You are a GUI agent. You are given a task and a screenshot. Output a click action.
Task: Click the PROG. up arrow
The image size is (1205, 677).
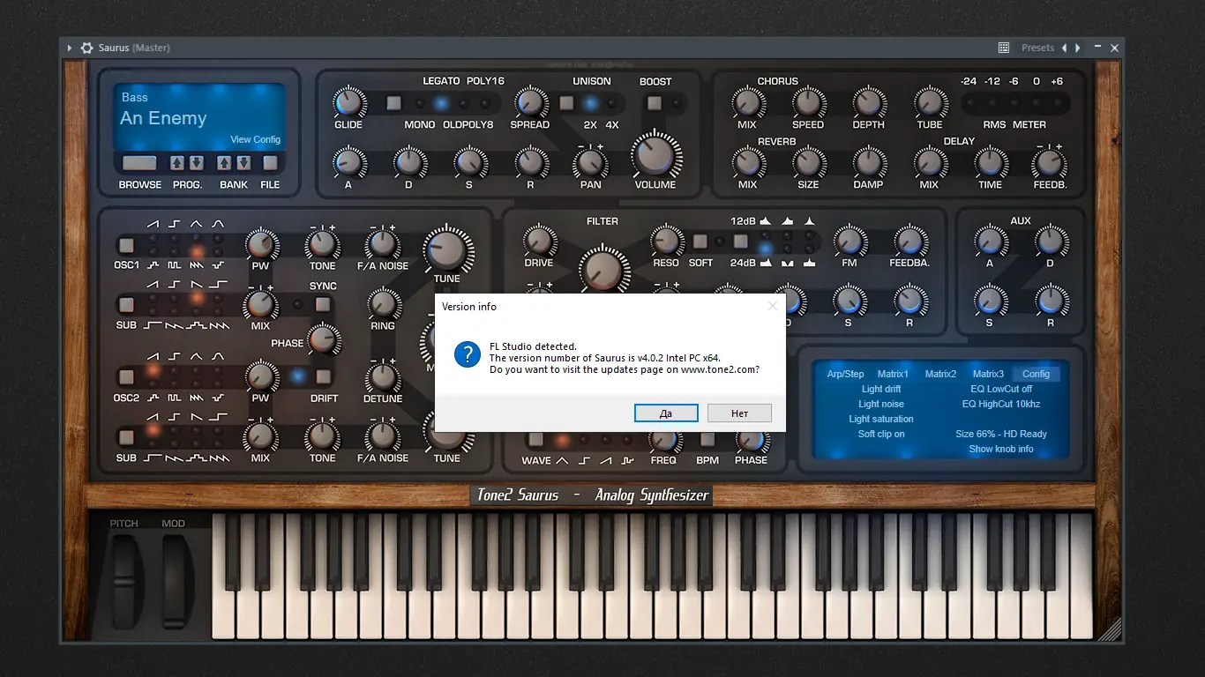(177, 163)
